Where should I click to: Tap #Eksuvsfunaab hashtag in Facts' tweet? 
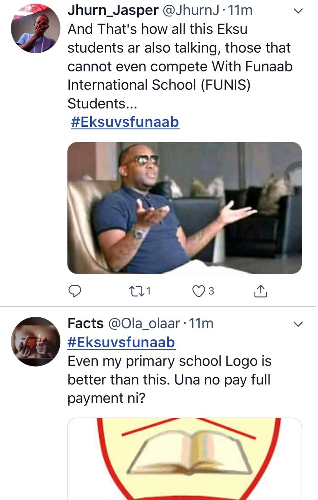click(121, 342)
